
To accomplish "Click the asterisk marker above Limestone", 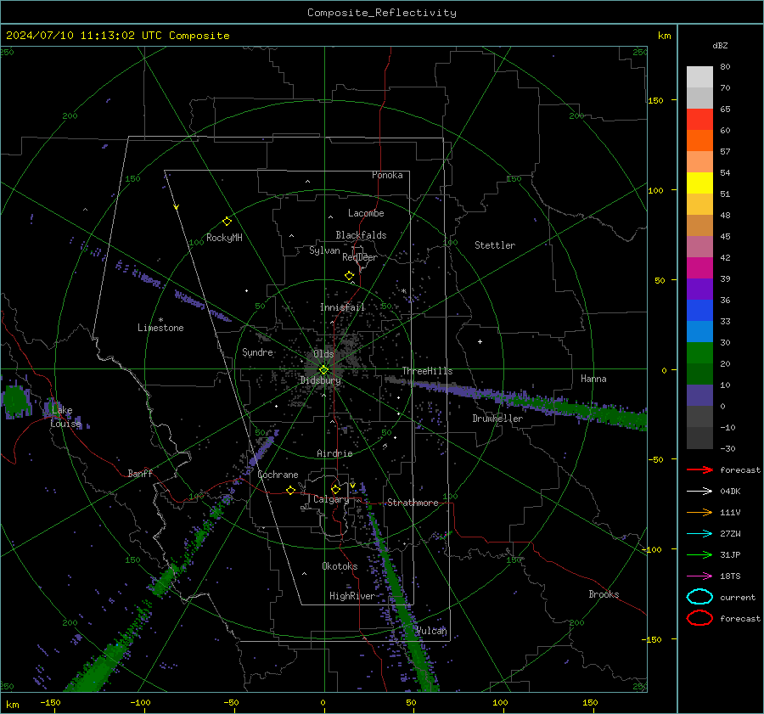I will click(x=160, y=320).
